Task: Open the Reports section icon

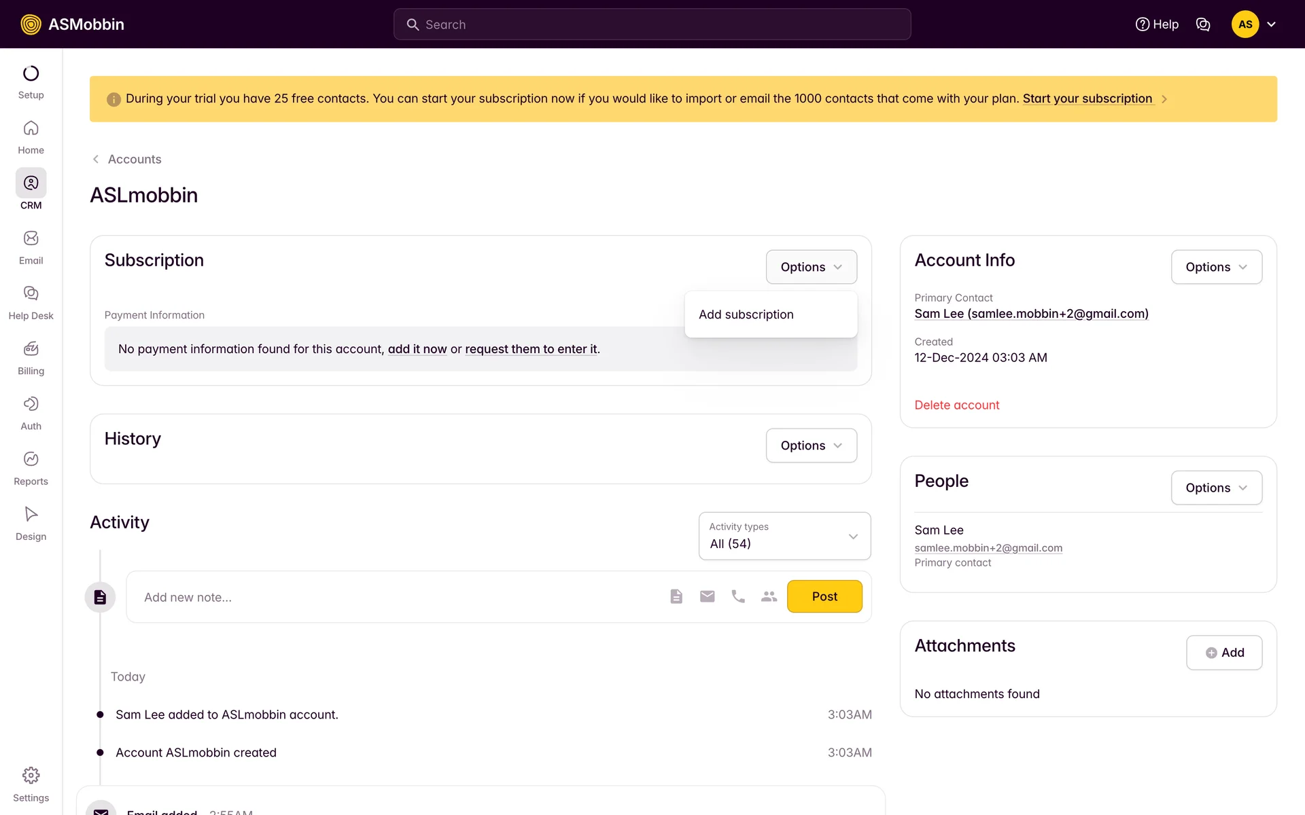Action: click(31, 459)
